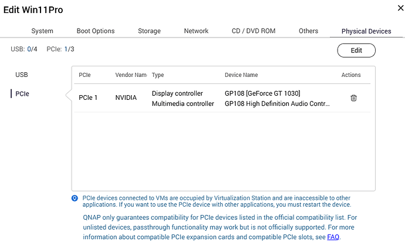
Task: Click the GP108 High Definition Audio entry
Action: [277, 103]
